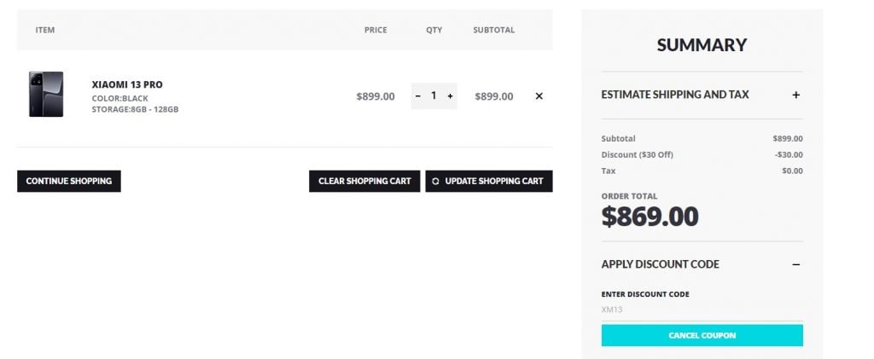Remove Xiaomi 13 Pro with X icon
This screenshot has height=359, width=874.
[x=539, y=96]
